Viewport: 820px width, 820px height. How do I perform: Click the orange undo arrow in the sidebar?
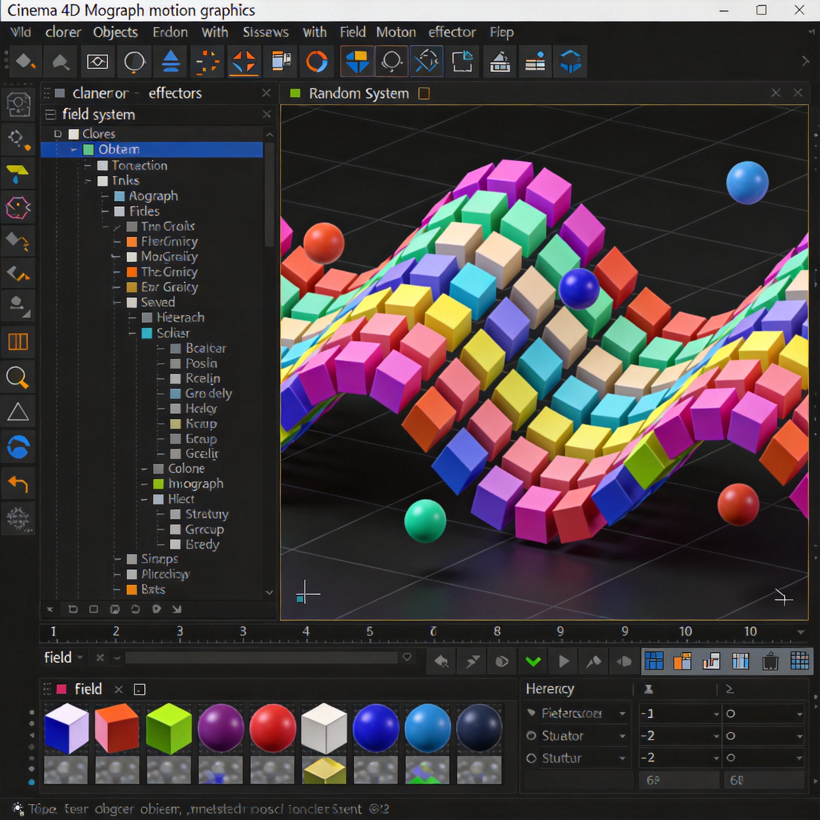pos(18,484)
